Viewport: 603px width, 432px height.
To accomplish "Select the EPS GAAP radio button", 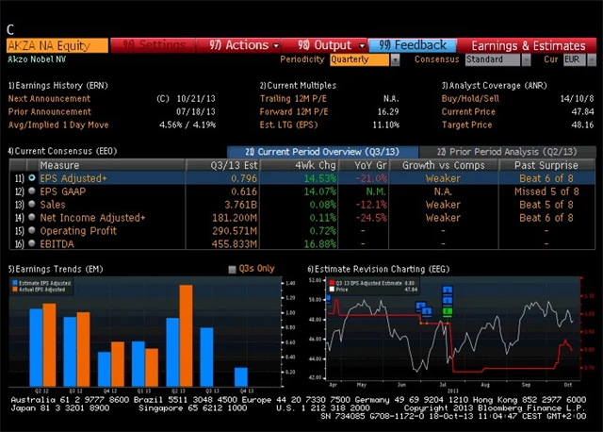I will (x=32, y=191).
